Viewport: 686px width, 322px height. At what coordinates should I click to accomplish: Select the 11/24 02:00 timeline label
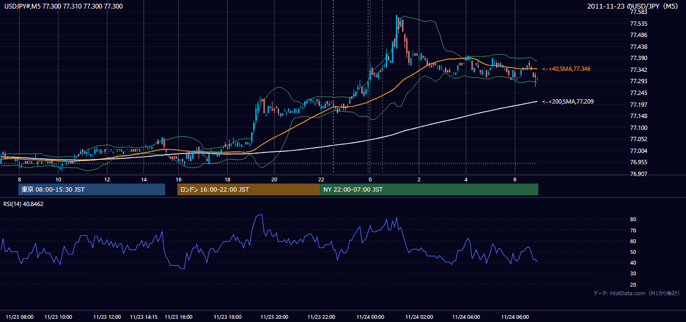pos(419,317)
